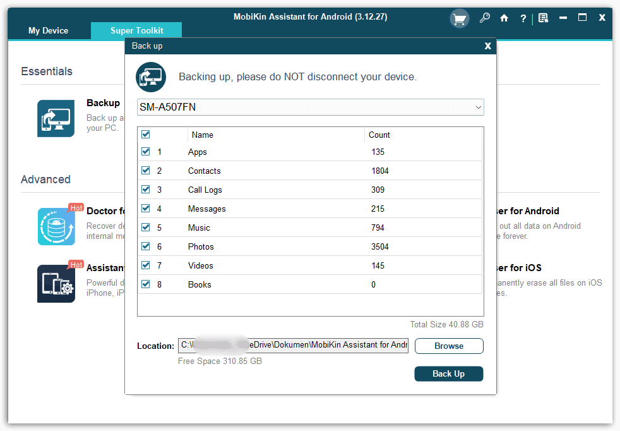Click the Free Space 310.85 GB text
The width and height of the screenshot is (620, 431).
point(220,361)
